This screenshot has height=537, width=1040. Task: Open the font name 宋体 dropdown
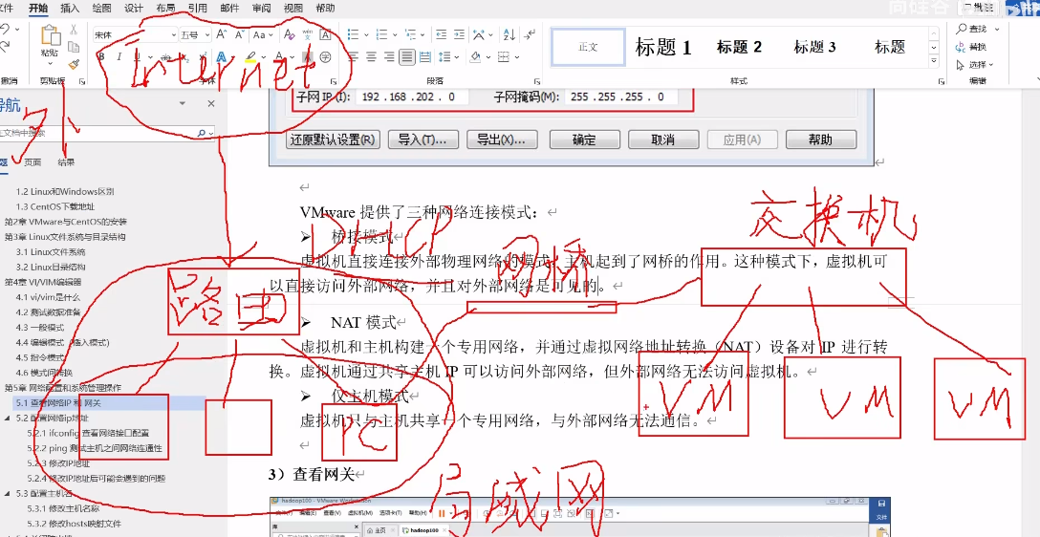click(172, 35)
